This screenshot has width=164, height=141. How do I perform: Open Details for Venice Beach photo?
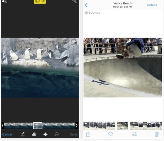click(x=152, y=5)
